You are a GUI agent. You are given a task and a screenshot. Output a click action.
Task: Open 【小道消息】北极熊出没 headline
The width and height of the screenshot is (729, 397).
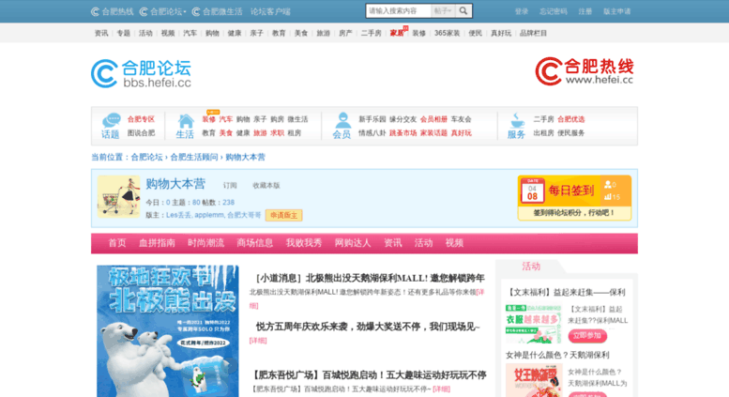pos(370,278)
